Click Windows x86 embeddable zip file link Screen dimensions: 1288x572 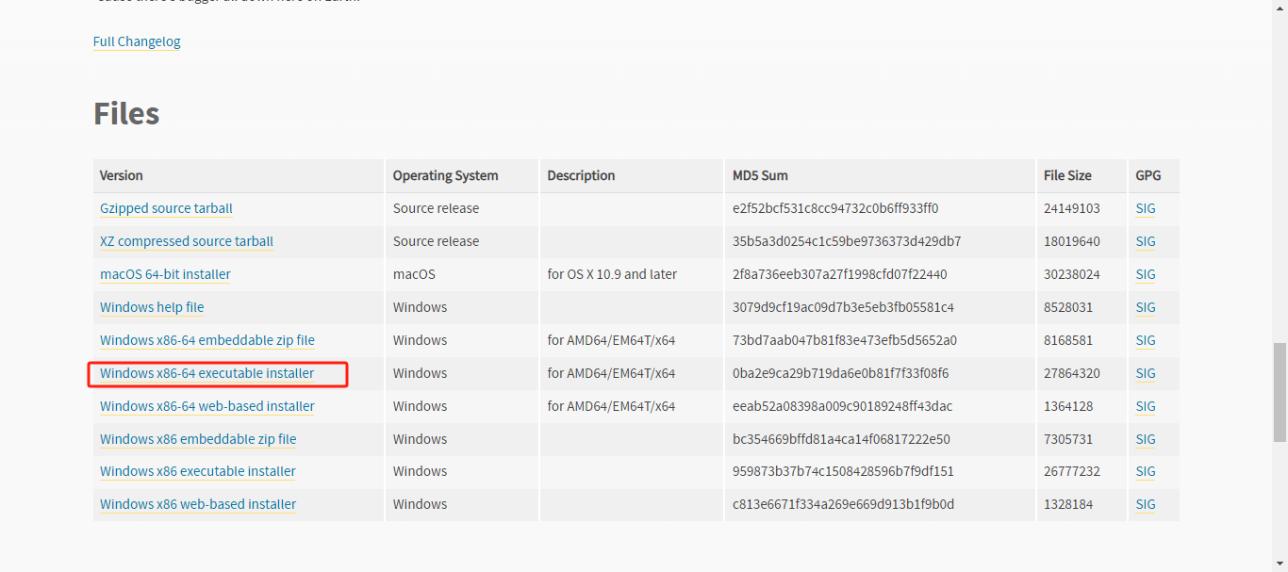click(x=198, y=439)
